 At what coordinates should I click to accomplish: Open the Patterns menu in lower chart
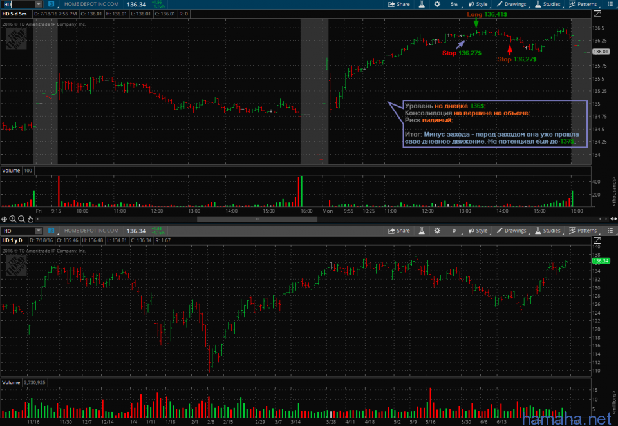point(583,231)
